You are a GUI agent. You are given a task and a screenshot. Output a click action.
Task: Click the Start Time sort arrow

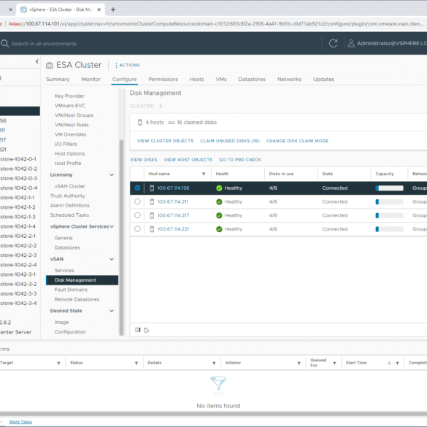pyautogui.click(x=389, y=363)
